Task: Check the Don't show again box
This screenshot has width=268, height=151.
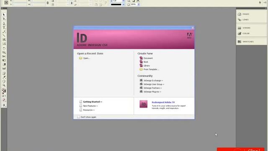Action: tap(78, 117)
